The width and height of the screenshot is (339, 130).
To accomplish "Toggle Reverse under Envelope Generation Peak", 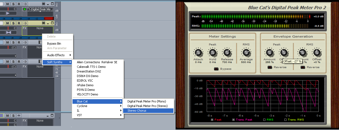I will [270, 67].
